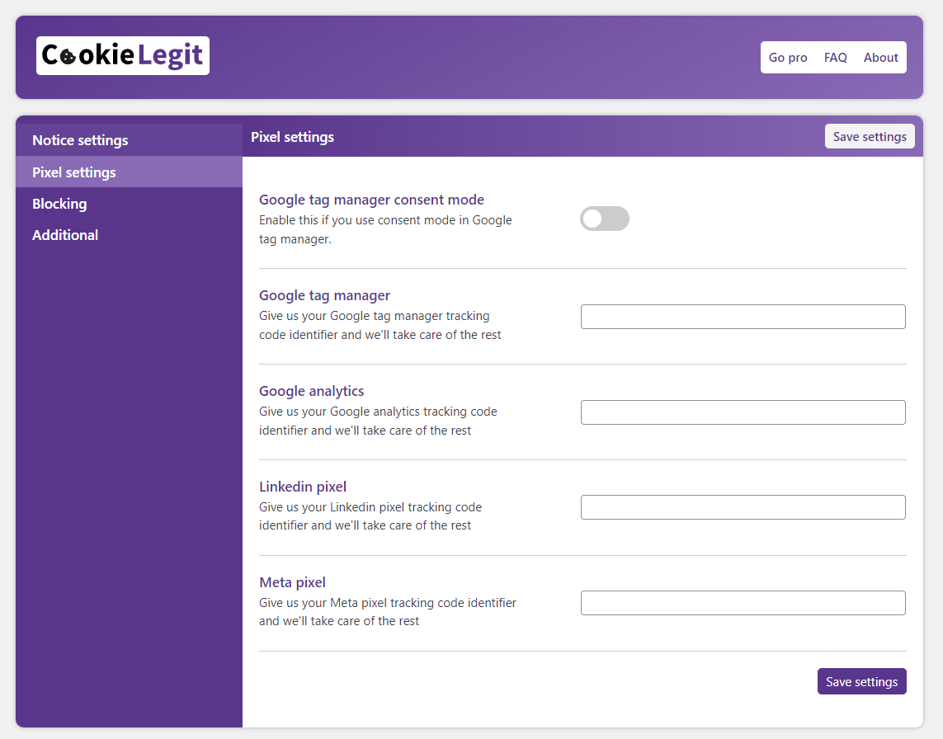Click the Meta pixel tracking code field

click(x=743, y=603)
